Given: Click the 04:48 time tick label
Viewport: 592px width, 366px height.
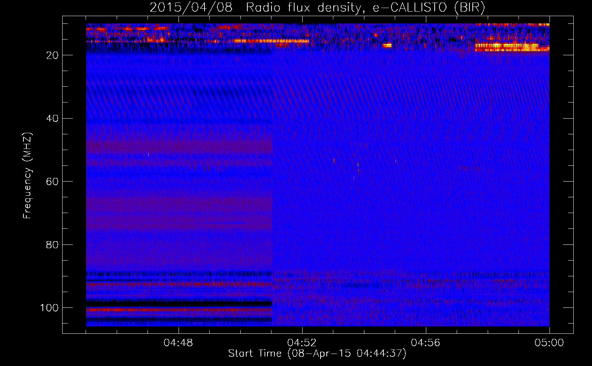Looking at the screenshot, I should [x=178, y=343].
